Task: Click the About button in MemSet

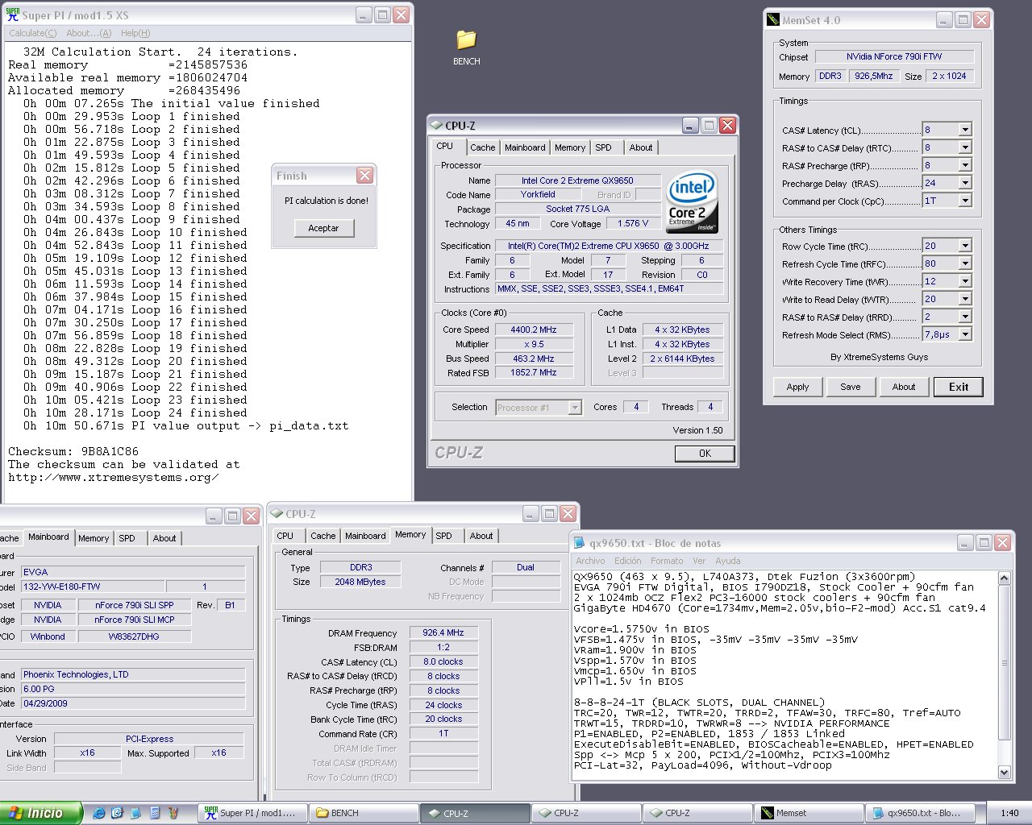Action: (904, 387)
